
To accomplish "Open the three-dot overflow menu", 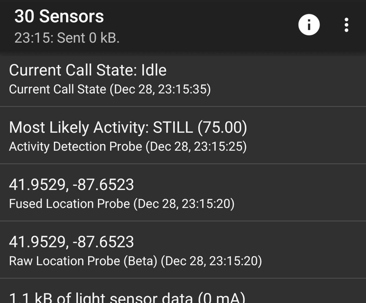I will (346, 25).
